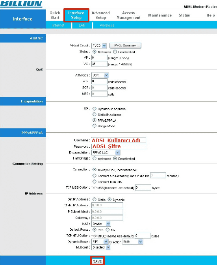Click the TCP MSS bytes field
This screenshot has height=265, width=217.
point(143,187)
